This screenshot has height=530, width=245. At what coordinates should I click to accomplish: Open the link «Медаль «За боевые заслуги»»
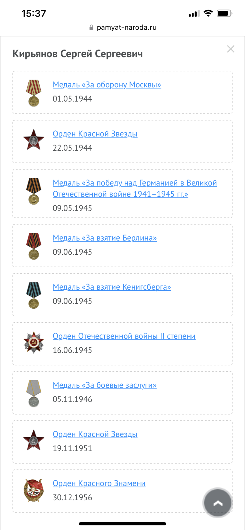pyautogui.click(x=104, y=385)
